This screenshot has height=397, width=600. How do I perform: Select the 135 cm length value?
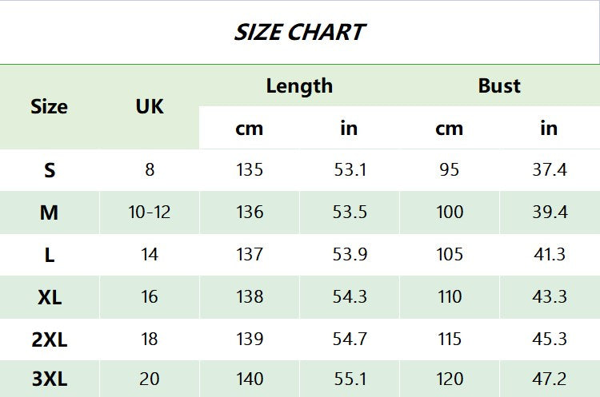250,170
